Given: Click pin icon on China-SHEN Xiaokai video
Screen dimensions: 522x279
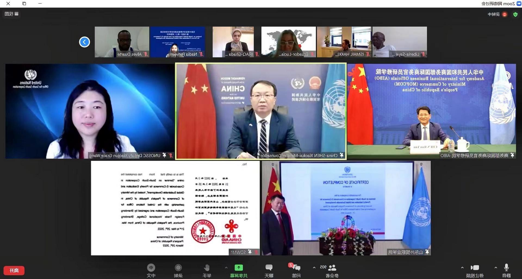Looking at the screenshot, I should (x=342, y=155).
